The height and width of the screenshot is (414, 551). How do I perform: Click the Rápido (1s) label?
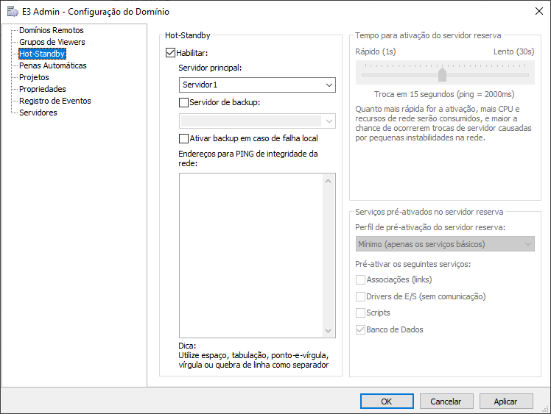click(375, 52)
